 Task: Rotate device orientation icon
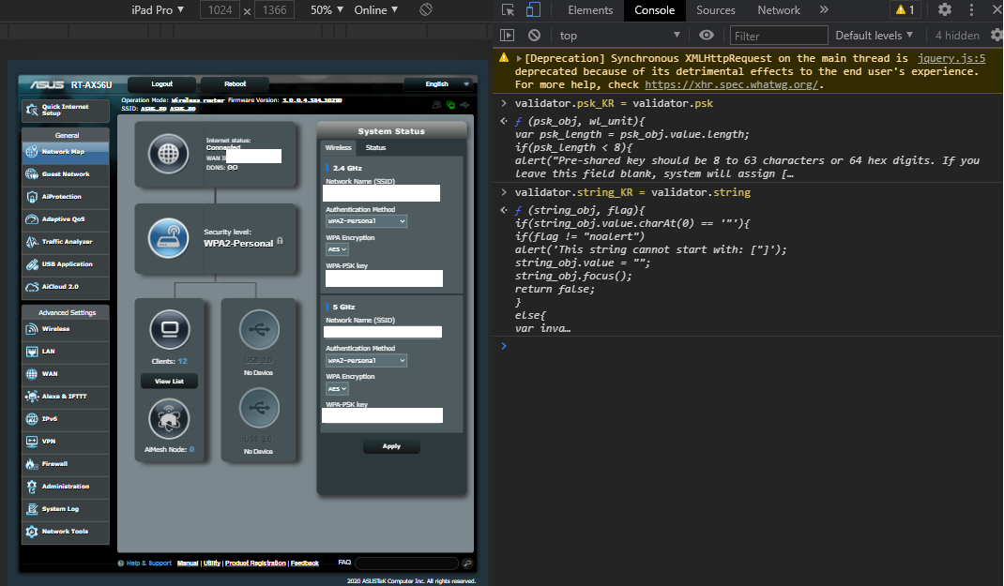(x=426, y=9)
